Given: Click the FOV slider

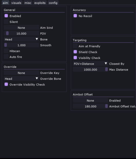Looking at the screenshot, I should coord(21,33).
